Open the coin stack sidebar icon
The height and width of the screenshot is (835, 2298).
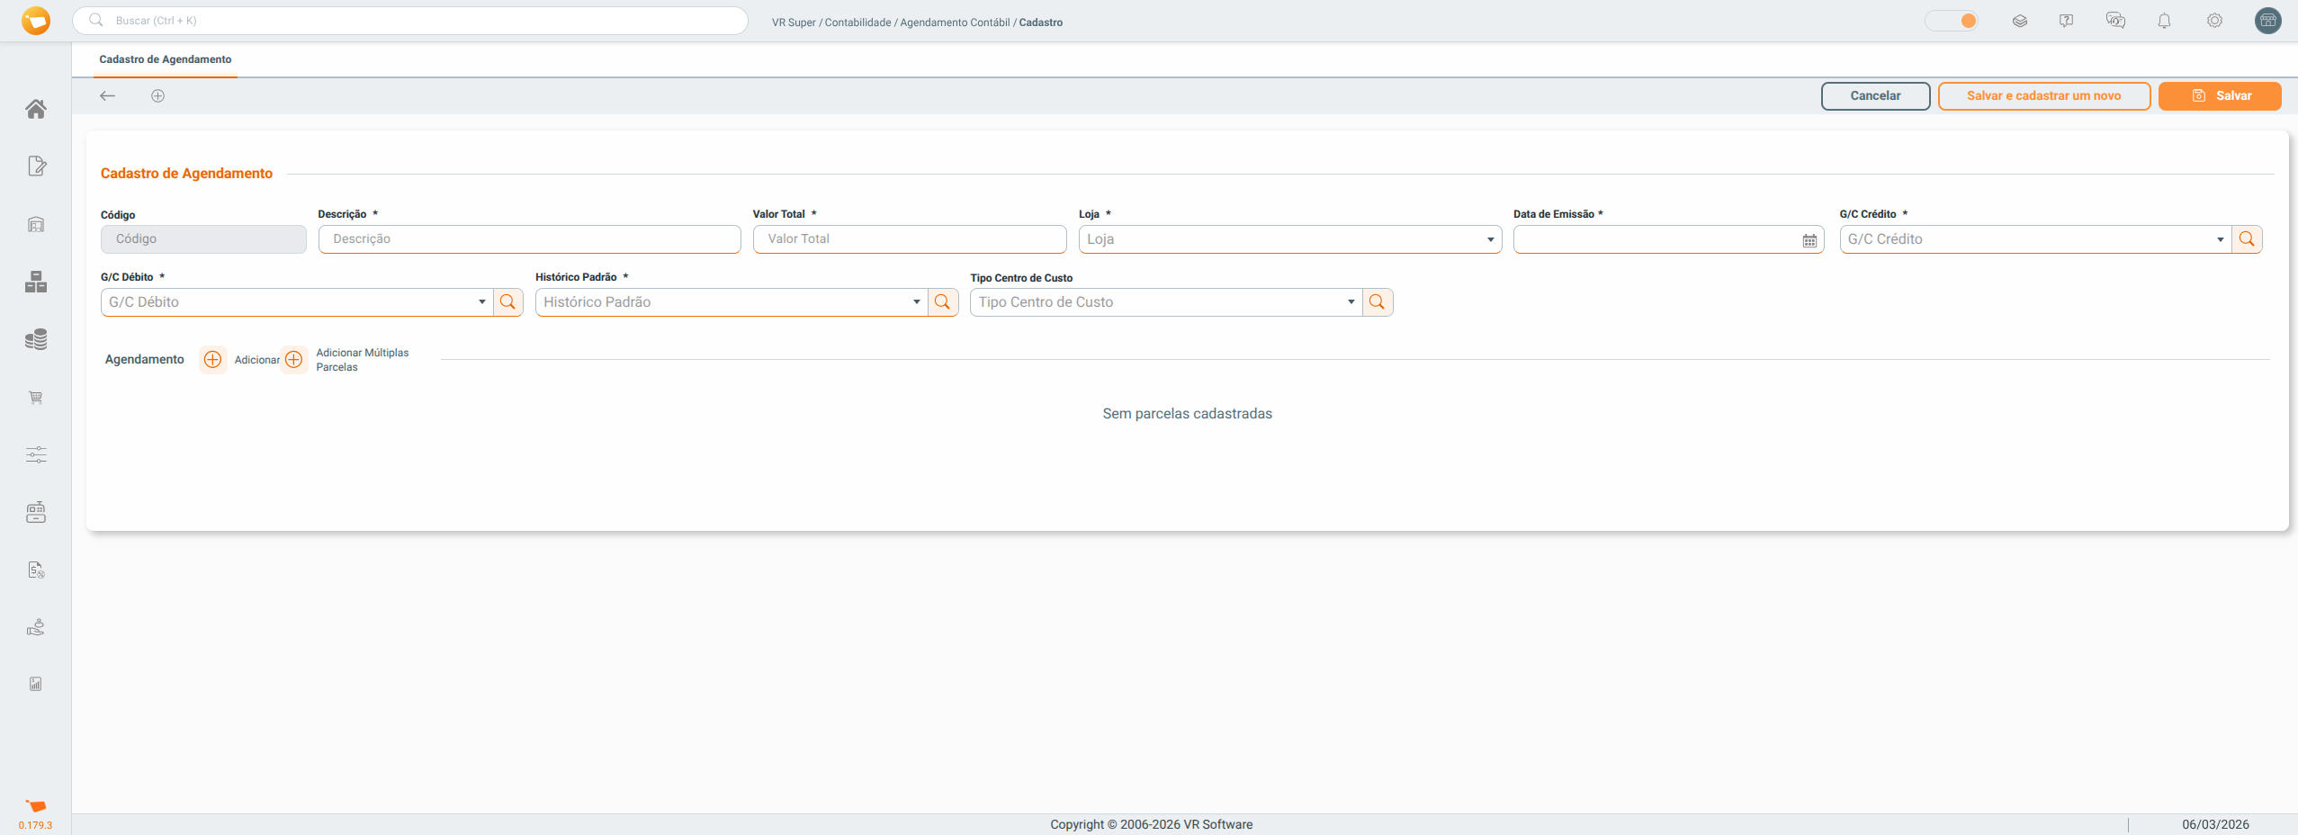click(x=36, y=339)
